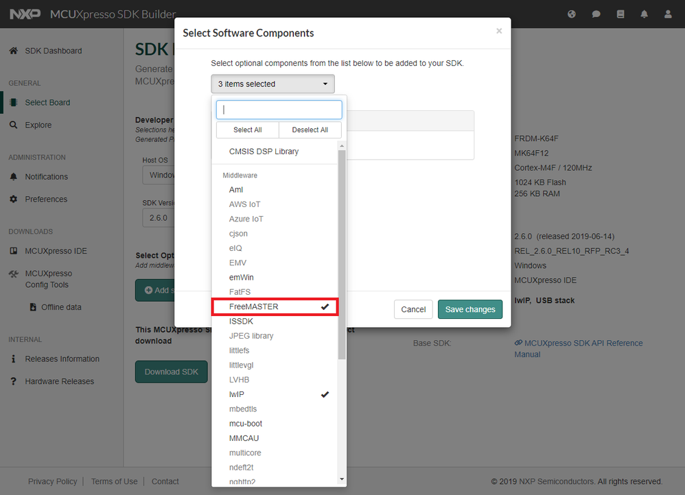Check the emWin middleware option
The height and width of the screenshot is (495, 685).
275,277
